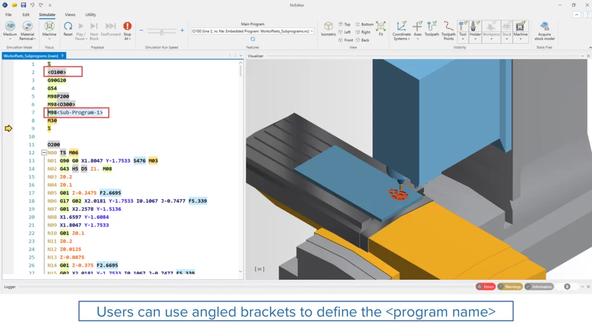
Task: Click the Reset playback button
Action: pos(68,26)
